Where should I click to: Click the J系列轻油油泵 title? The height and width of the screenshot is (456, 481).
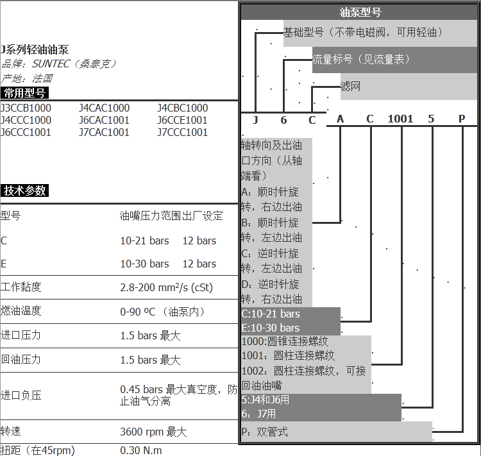click(x=35, y=49)
